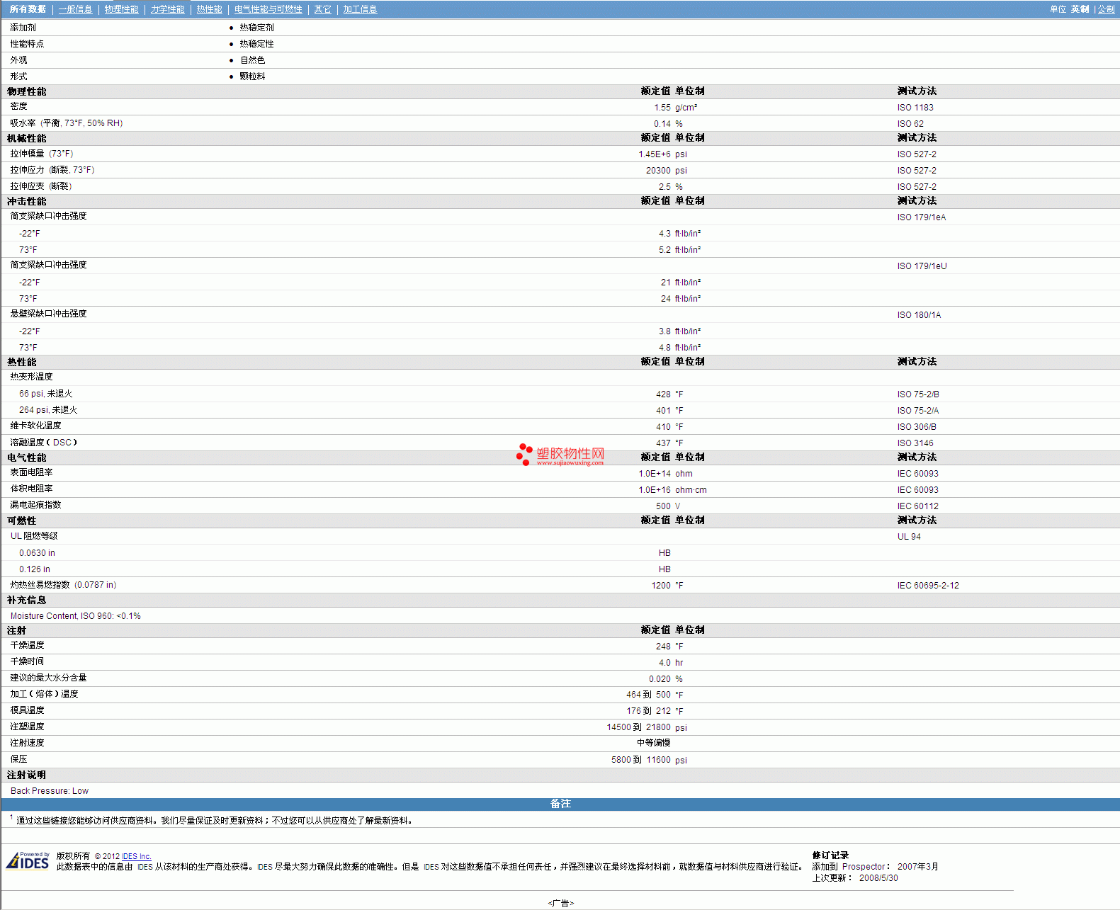Select the 英制 unit option

click(x=1080, y=9)
